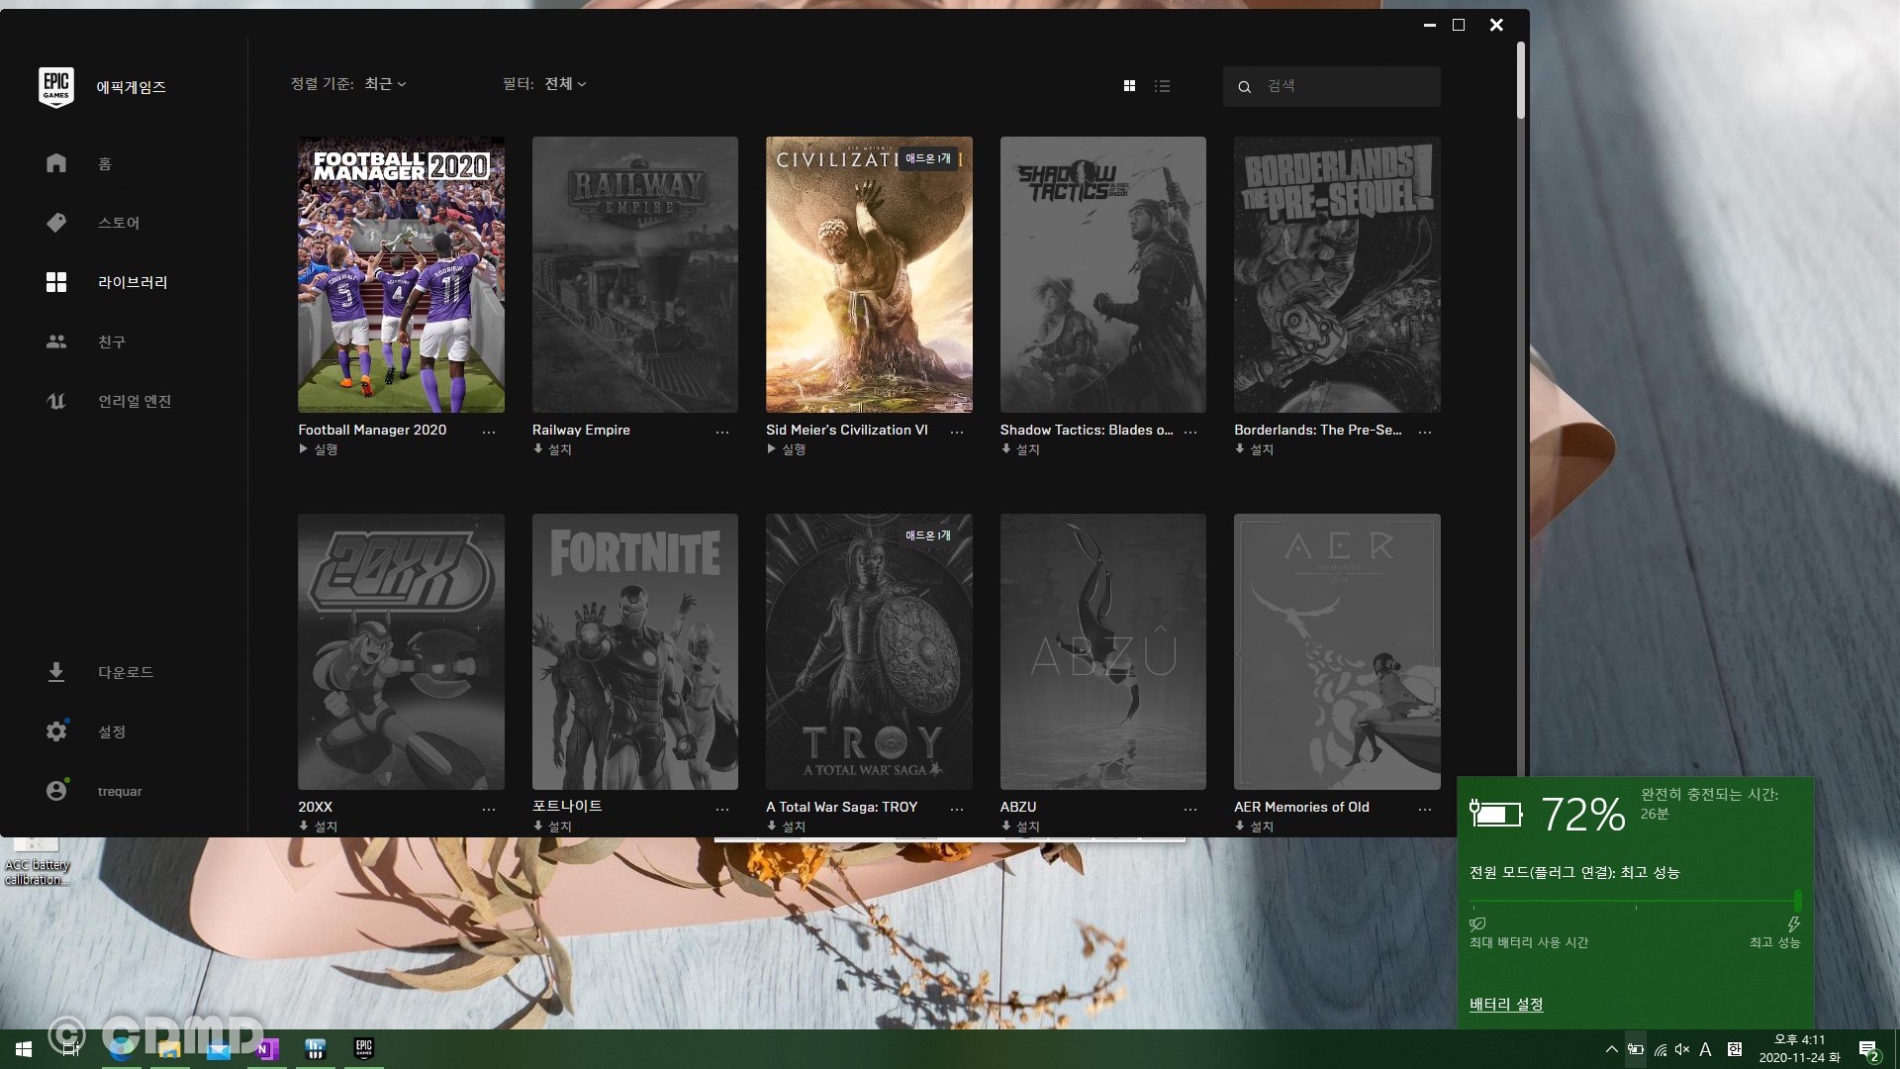Image resolution: width=1900 pixels, height=1069 pixels.
Task: Open AER Memories of Old cover
Action: coord(1337,651)
